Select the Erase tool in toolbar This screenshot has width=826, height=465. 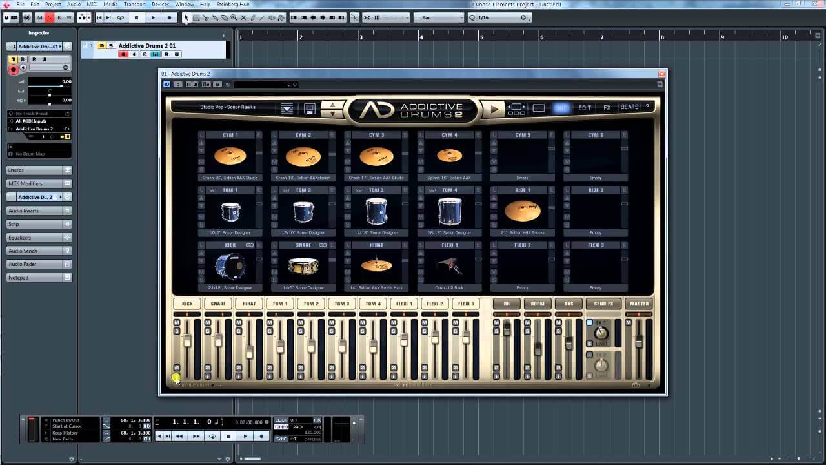coord(224,17)
